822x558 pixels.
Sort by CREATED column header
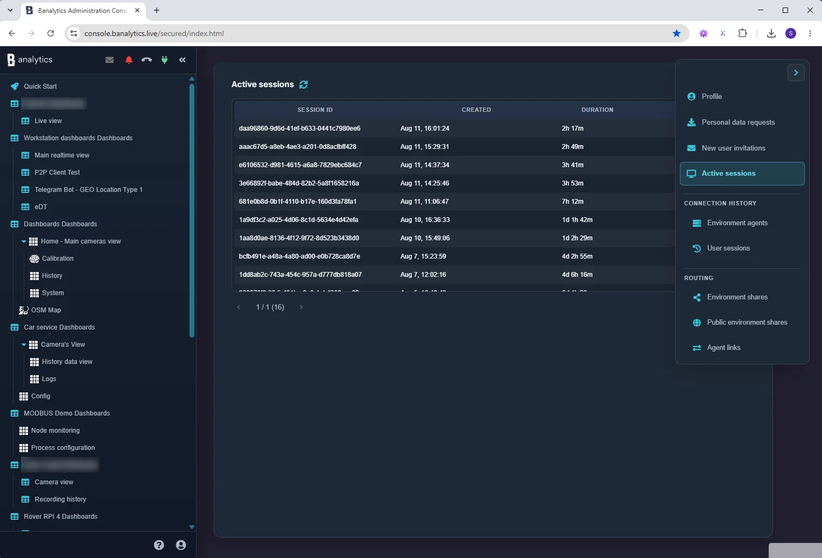(476, 110)
